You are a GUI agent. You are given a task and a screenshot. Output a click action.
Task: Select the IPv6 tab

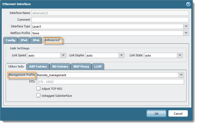tap(36, 40)
